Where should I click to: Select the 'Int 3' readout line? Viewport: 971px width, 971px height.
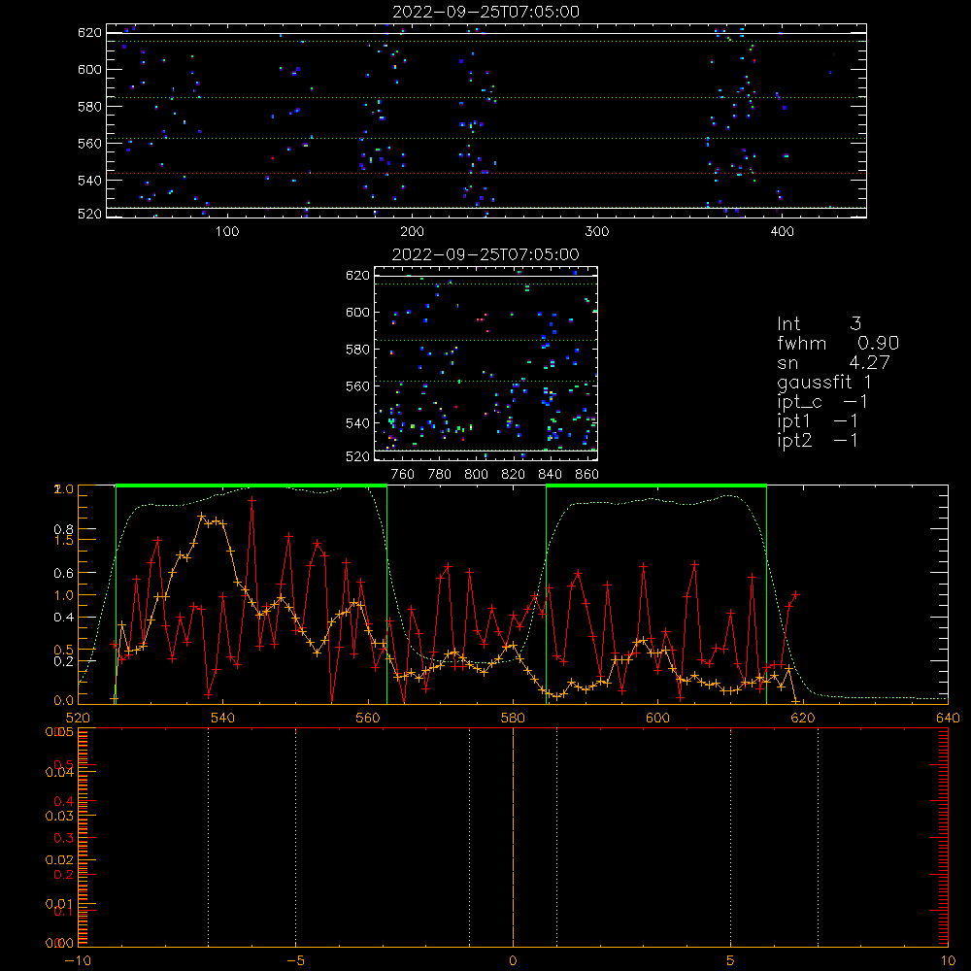point(820,323)
